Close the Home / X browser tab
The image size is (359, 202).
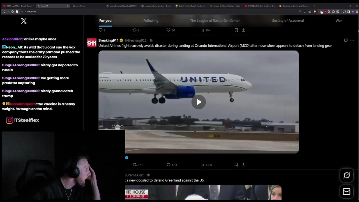(68, 6)
